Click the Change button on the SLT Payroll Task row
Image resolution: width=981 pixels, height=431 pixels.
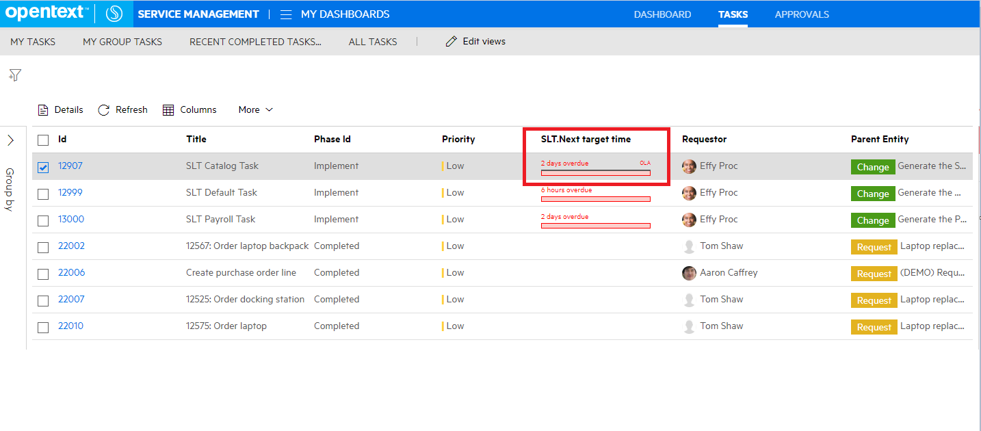coord(873,220)
